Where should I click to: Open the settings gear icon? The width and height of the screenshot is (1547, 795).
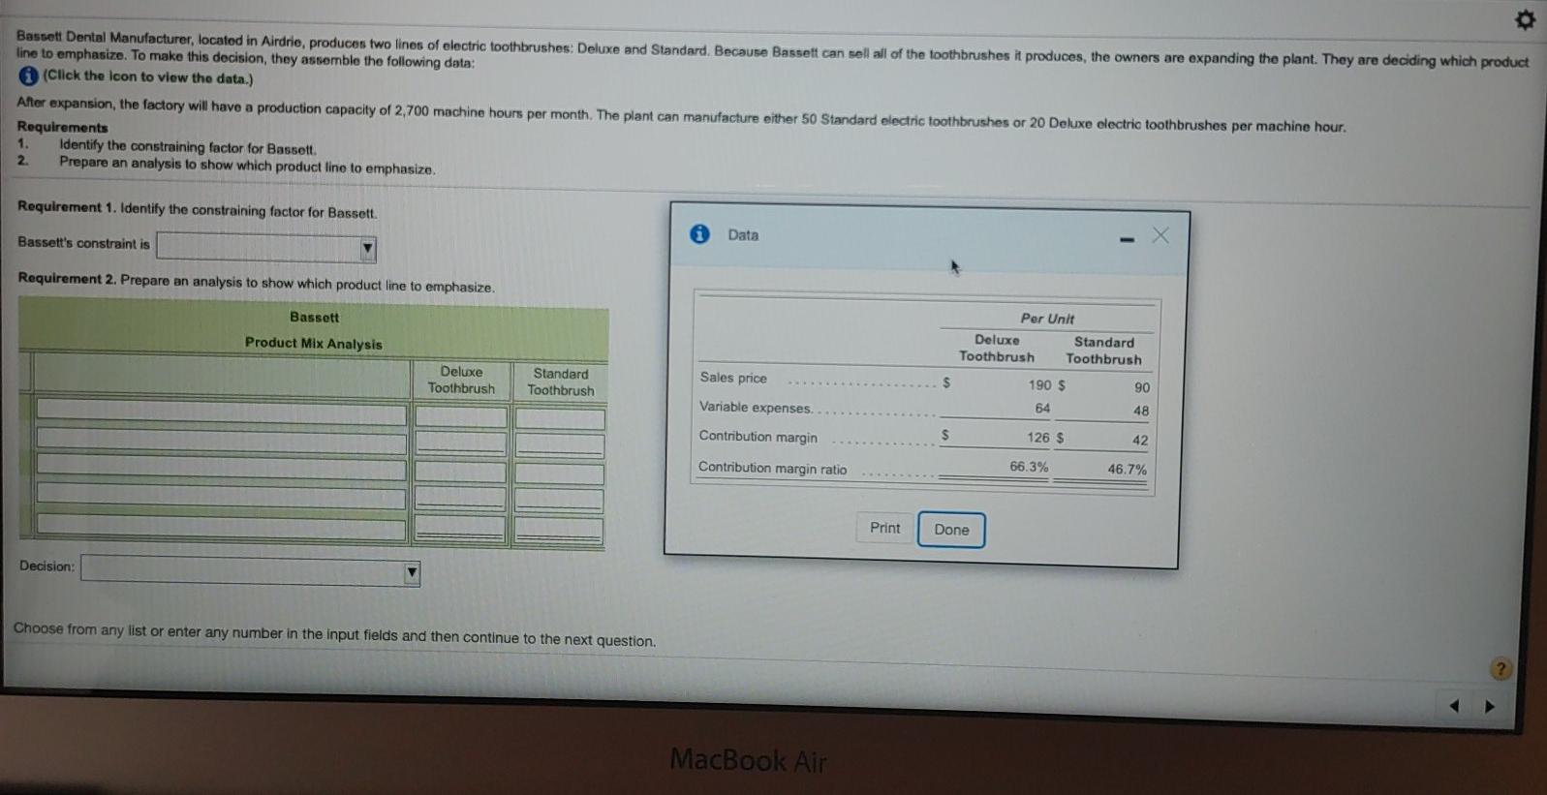point(1525,20)
